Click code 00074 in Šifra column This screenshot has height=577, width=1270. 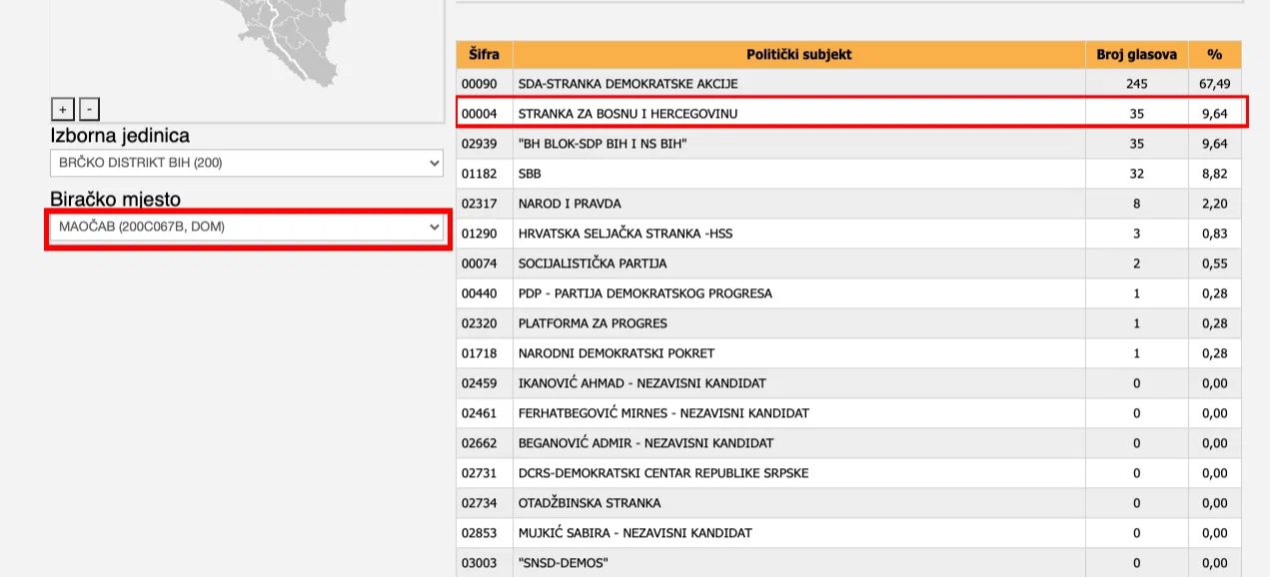[479, 264]
